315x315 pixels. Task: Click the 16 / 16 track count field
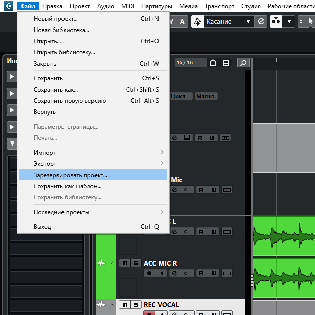pos(190,63)
